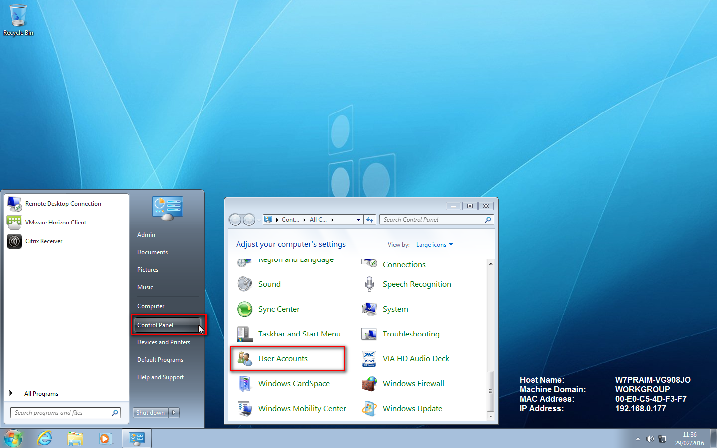Click the user account picture in Start menu

coord(168,208)
